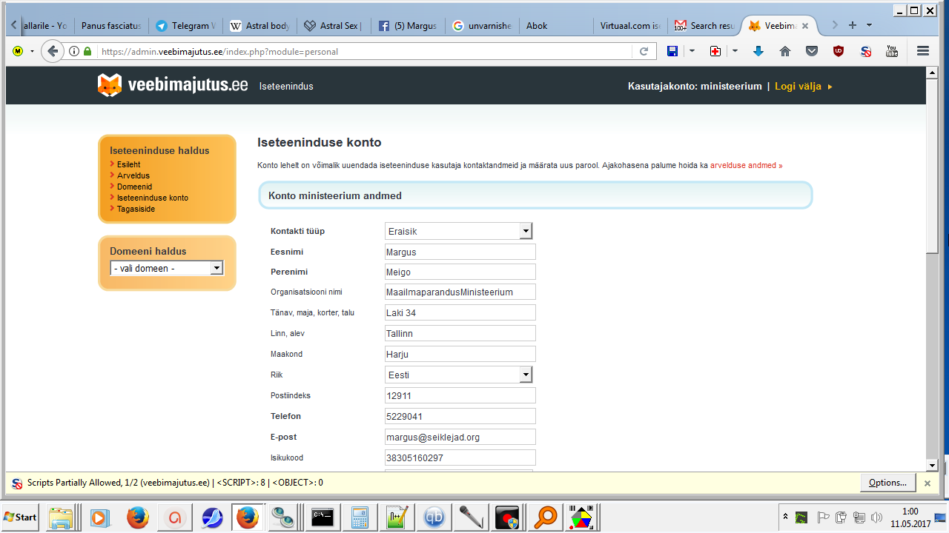
Task: Open the list-all-tabs dropdown arrow
Action: click(x=869, y=25)
